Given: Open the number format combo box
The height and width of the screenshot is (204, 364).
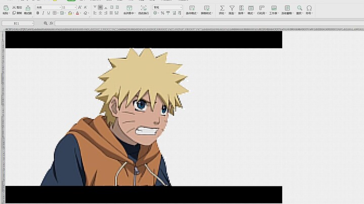Looking at the screenshot, I should point(167,8).
